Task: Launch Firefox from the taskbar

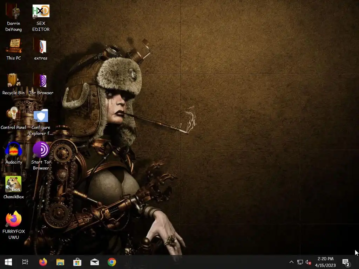Action: 43,262
